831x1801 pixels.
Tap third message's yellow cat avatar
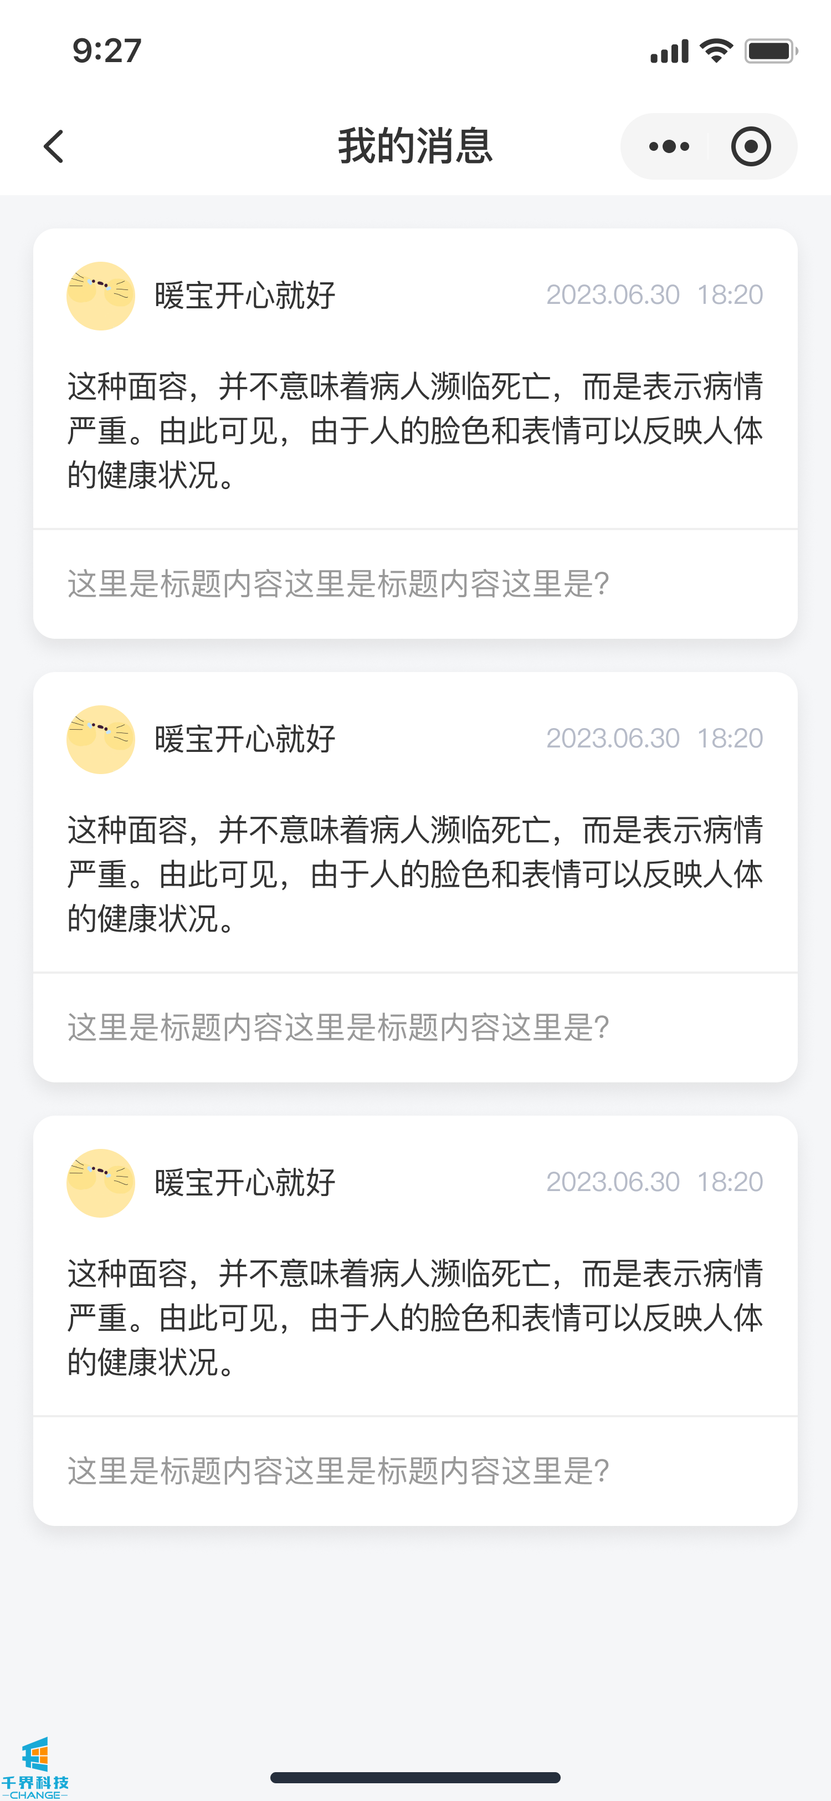(x=101, y=1182)
